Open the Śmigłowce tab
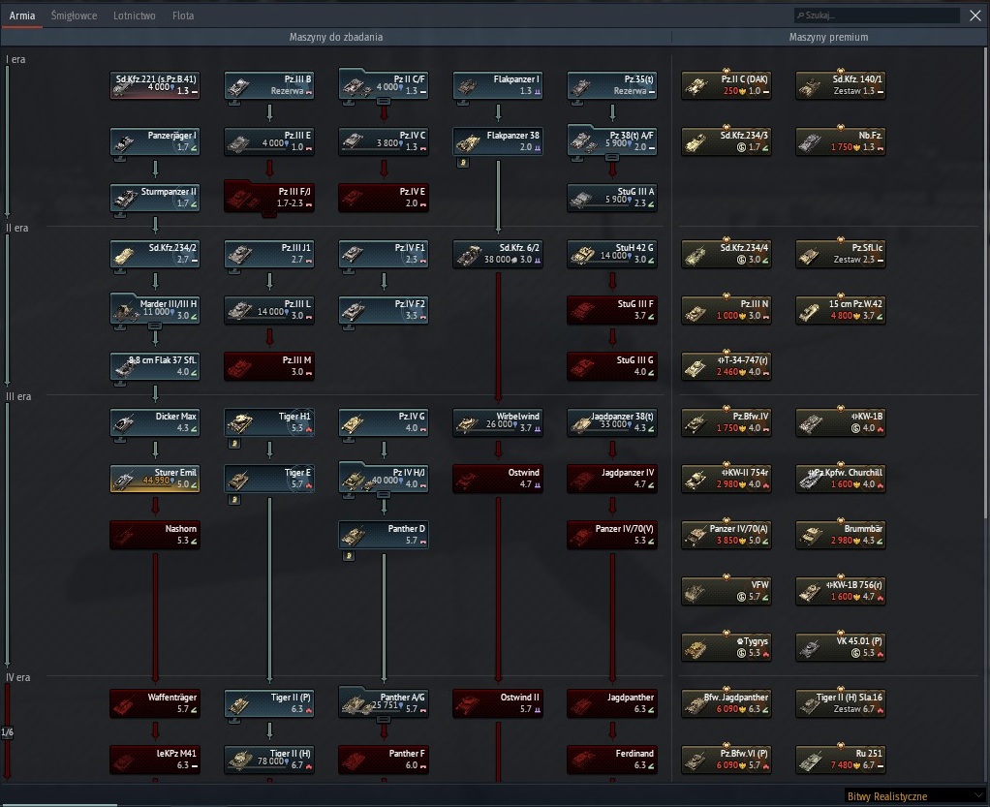 pos(74,16)
